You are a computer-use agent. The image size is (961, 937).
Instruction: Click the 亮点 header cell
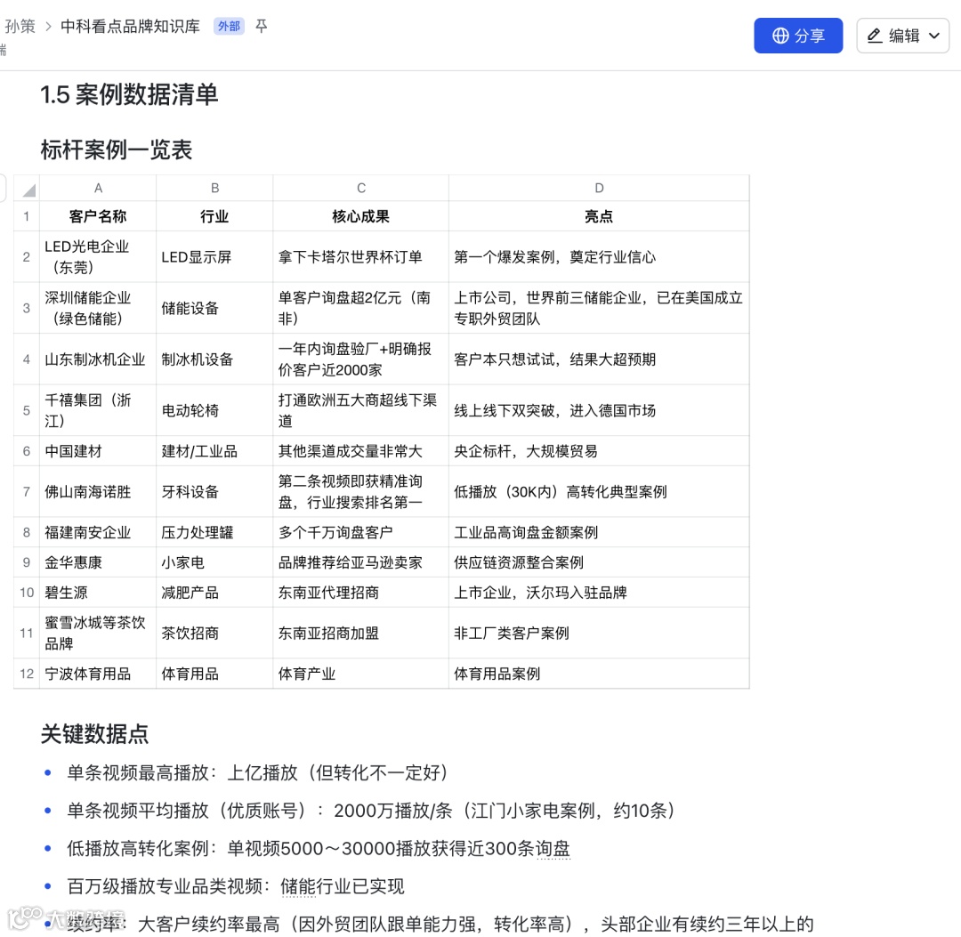point(599,216)
